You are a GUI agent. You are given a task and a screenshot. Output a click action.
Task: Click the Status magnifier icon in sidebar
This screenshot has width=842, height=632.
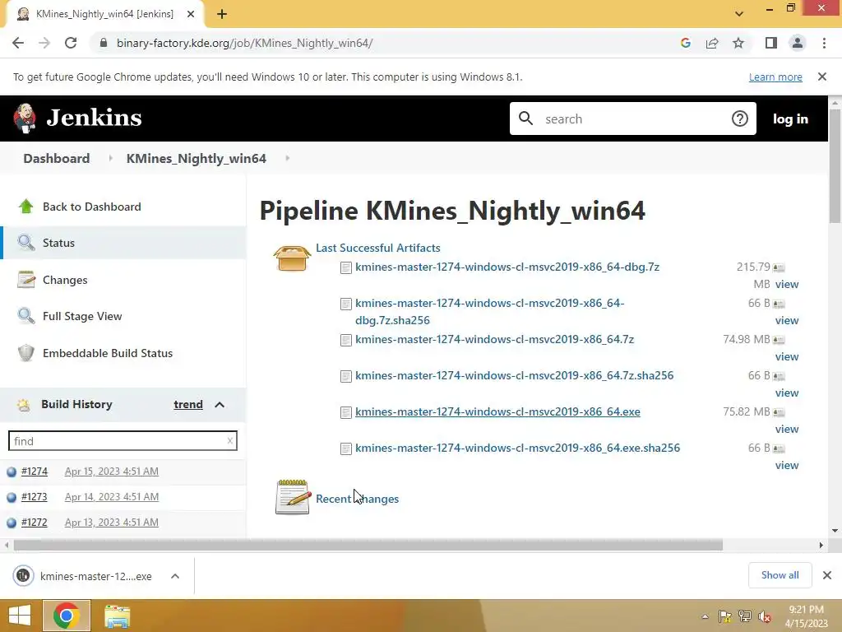(x=25, y=243)
